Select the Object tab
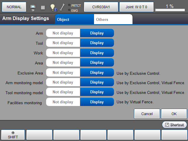The image size is (188, 141). pyautogui.click(x=74, y=20)
